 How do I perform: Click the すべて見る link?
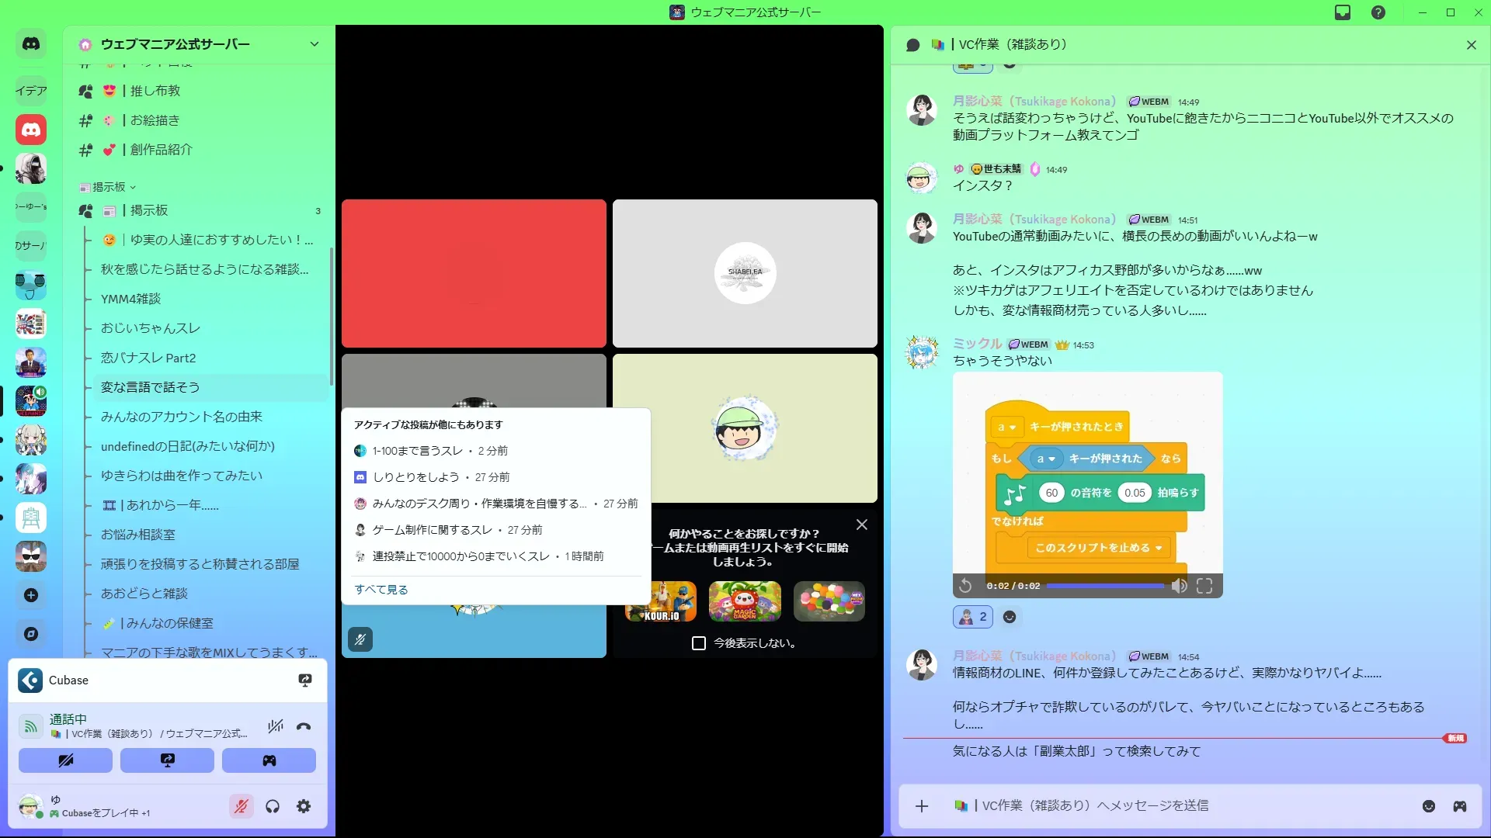click(381, 590)
